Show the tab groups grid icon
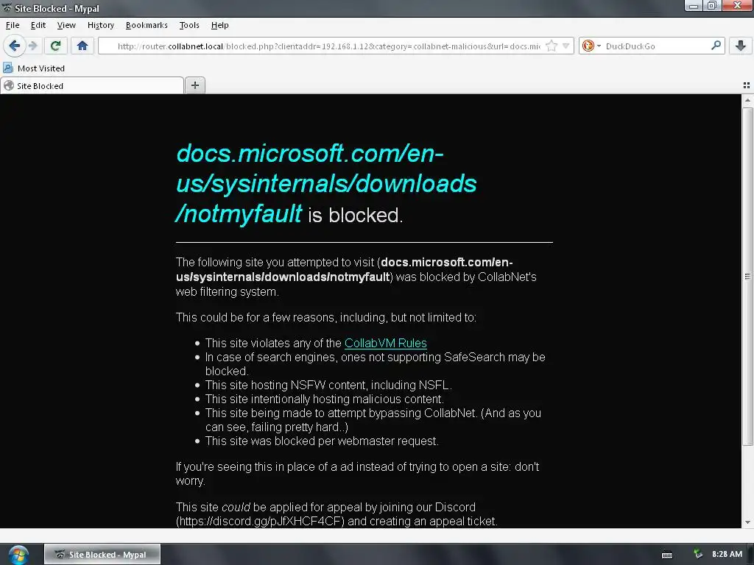The image size is (754, 565). (747, 85)
